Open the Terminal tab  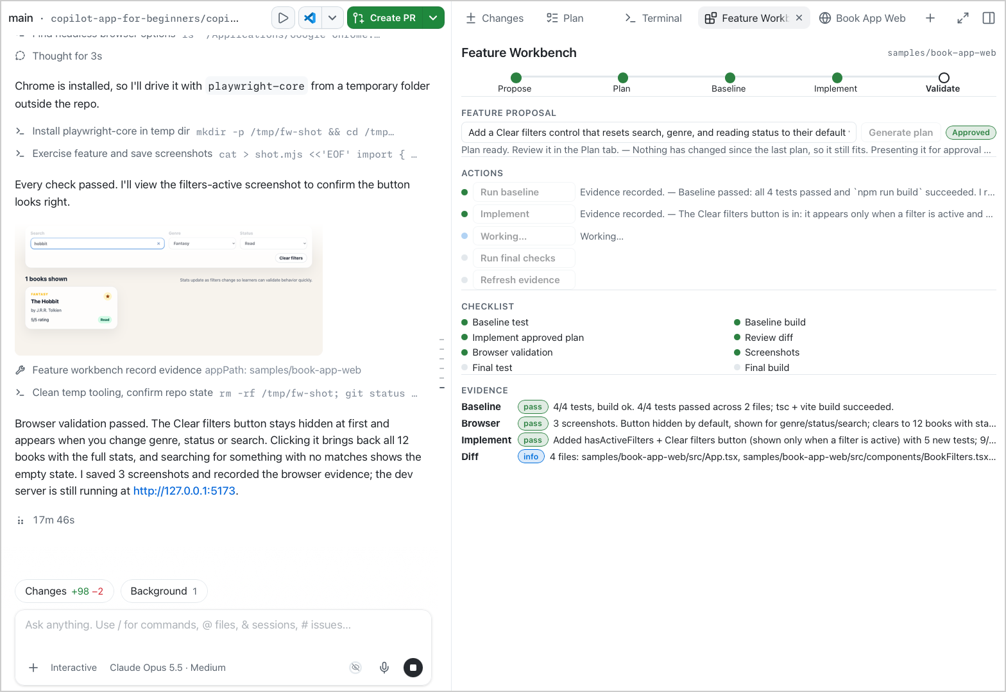point(653,18)
